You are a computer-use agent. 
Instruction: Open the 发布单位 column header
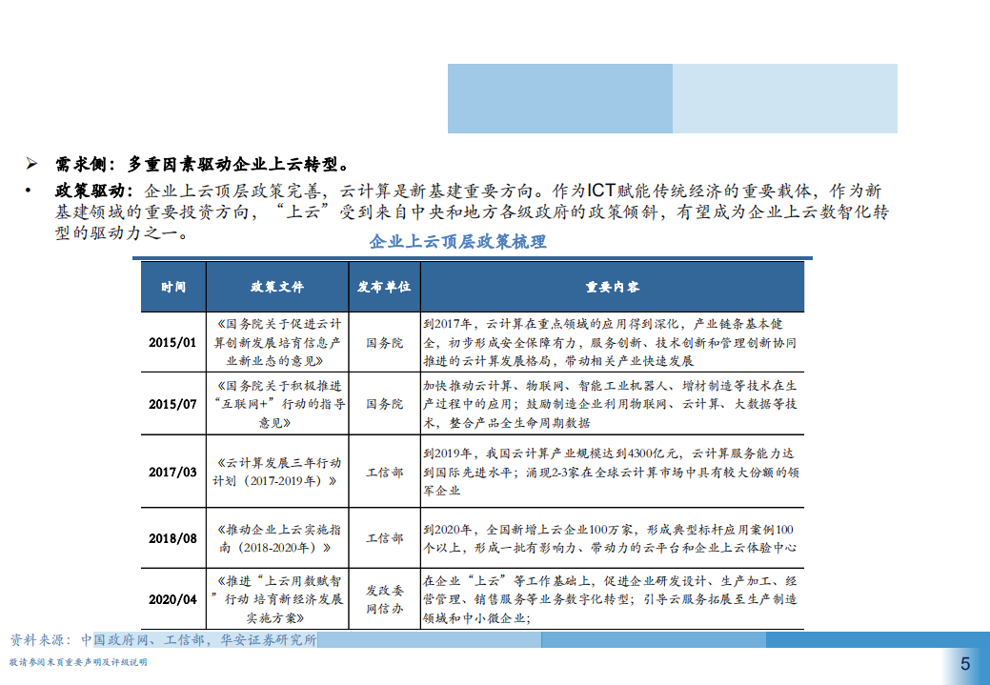[x=385, y=287]
